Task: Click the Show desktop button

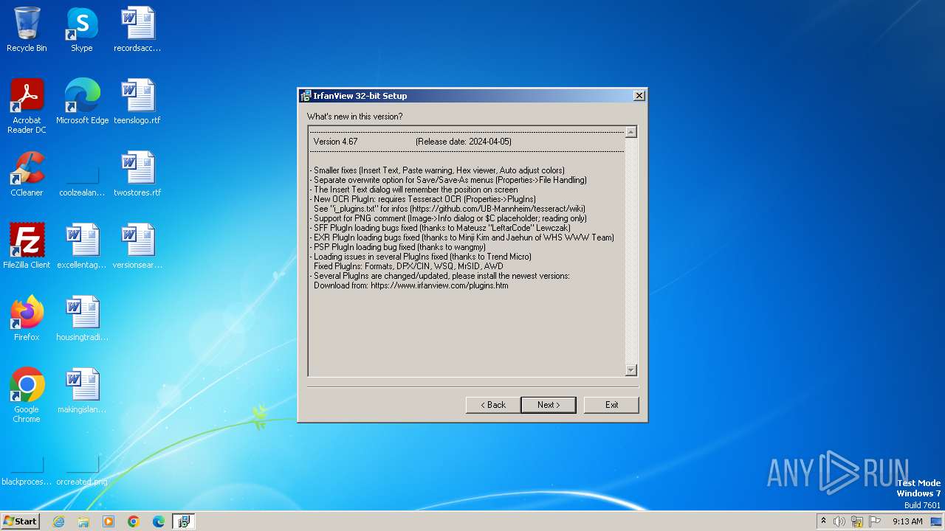Action: click(936, 521)
